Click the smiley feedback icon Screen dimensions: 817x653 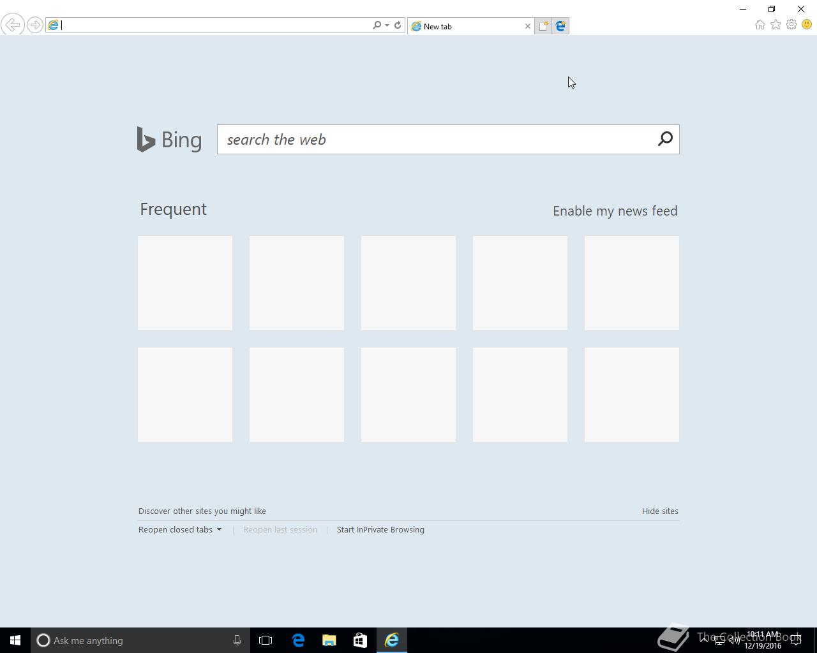click(x=807, y=24)
